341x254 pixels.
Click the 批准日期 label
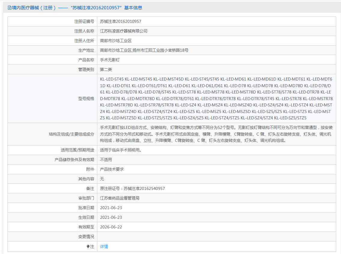coord(86,208)
